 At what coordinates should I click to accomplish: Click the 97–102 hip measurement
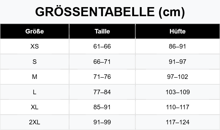(177, 77)
